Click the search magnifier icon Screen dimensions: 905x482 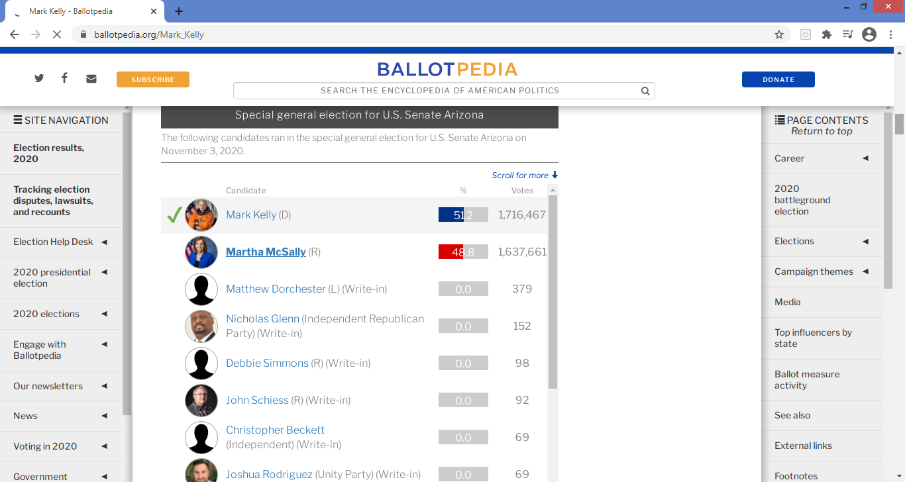[645, 91]
